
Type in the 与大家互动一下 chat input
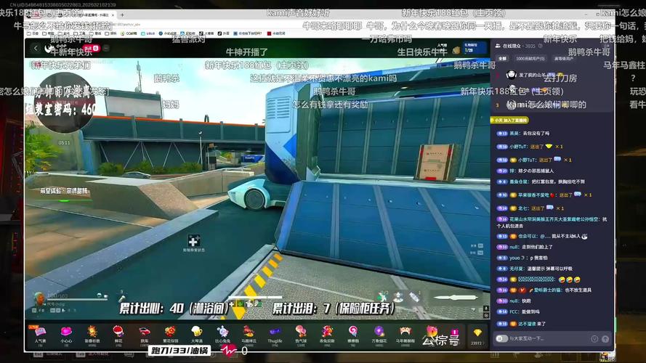[x=541, y=338]
